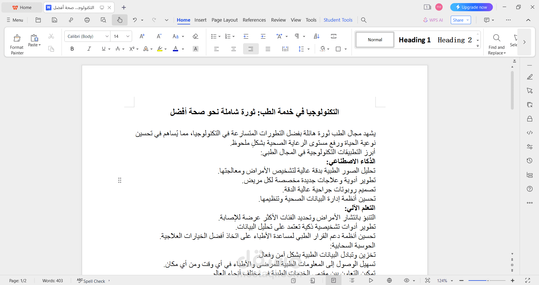Click the zoom slider track
539x285 pixels.
(487, 281)
